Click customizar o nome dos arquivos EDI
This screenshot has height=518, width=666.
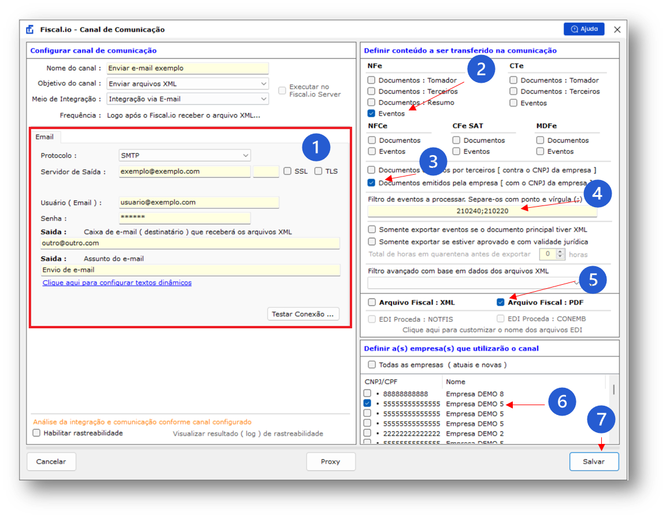pyautogui.click(x=492, y=330)
